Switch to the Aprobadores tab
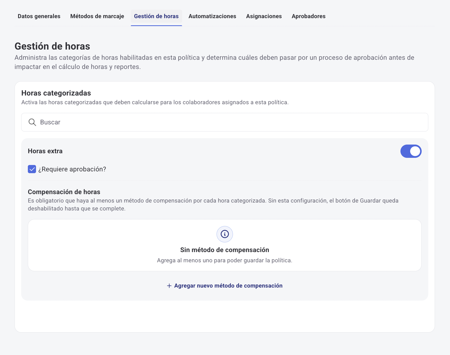The height and width of the screenshot is (355, 450). click(309, 16)
